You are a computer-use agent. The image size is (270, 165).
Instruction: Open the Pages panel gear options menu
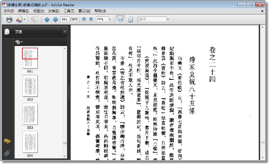(x=18, y=42)
